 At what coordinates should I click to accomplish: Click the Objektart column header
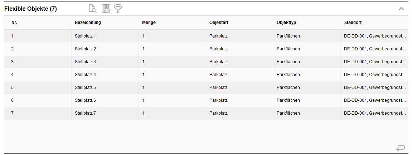[x=219, y=22]
